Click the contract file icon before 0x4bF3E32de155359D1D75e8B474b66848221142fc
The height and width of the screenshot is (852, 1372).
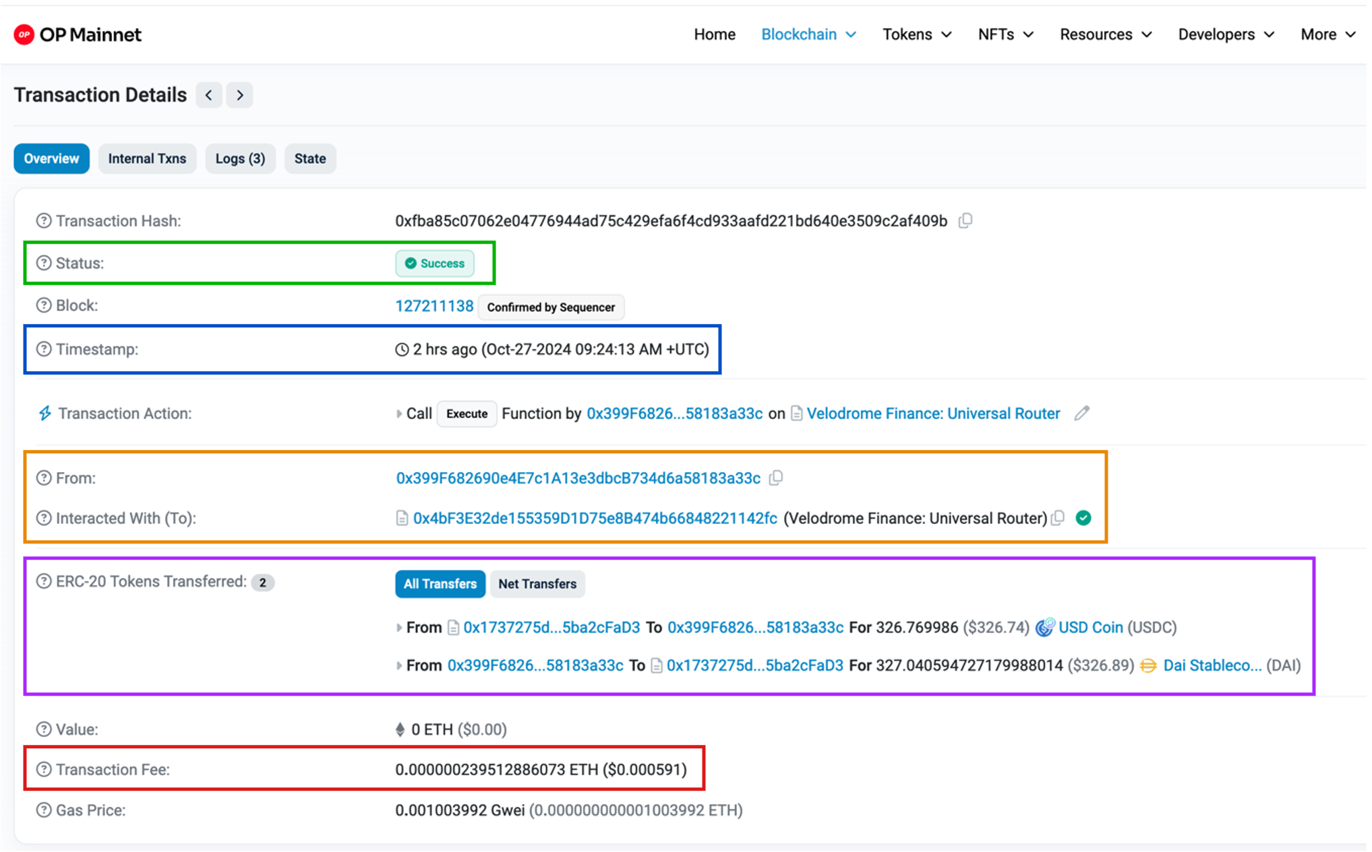(x=402, y=519)
